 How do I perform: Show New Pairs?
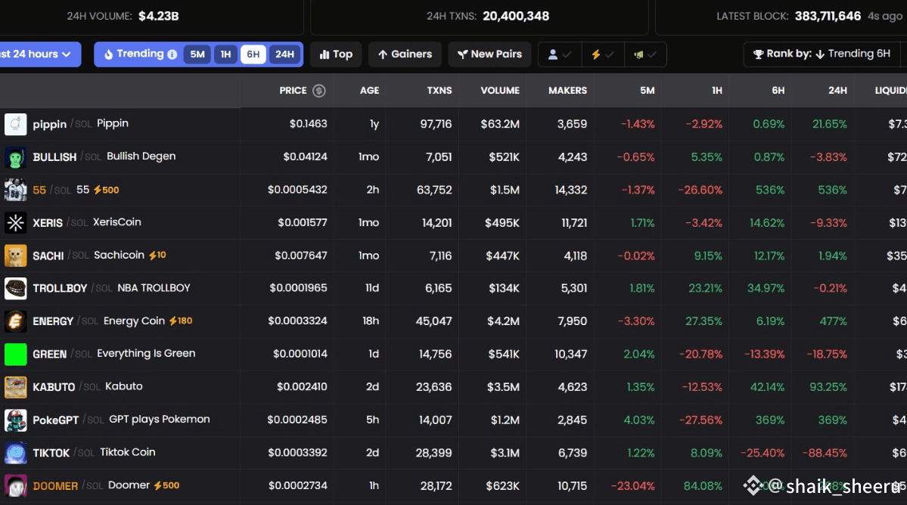coord(489,54)
